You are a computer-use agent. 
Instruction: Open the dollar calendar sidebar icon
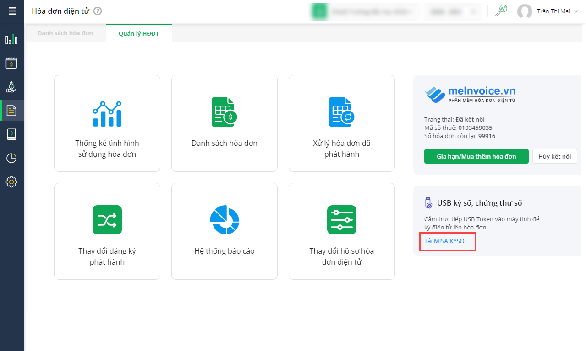(11, 63)
